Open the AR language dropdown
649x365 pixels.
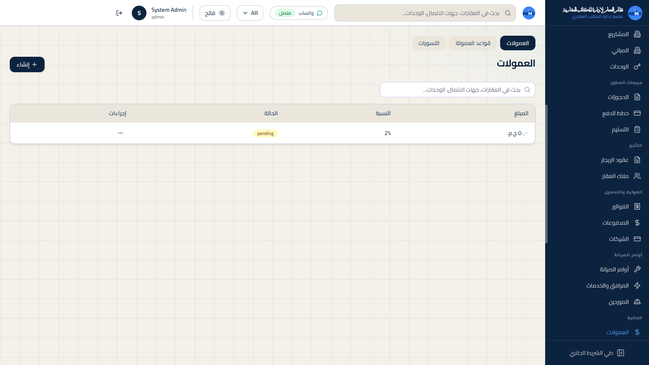click(250, 13)
